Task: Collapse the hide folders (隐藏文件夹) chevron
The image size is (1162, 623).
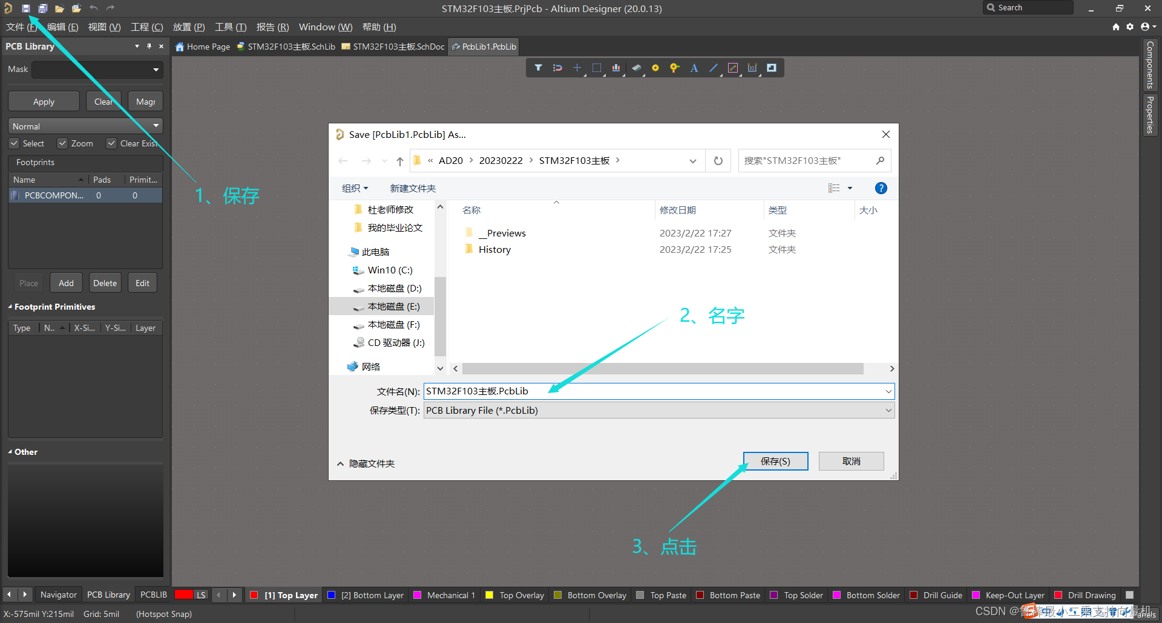Action: coord(340,464)
